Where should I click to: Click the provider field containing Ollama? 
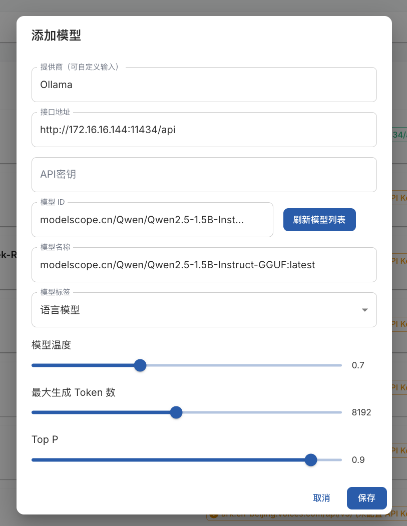coord(203,85)
